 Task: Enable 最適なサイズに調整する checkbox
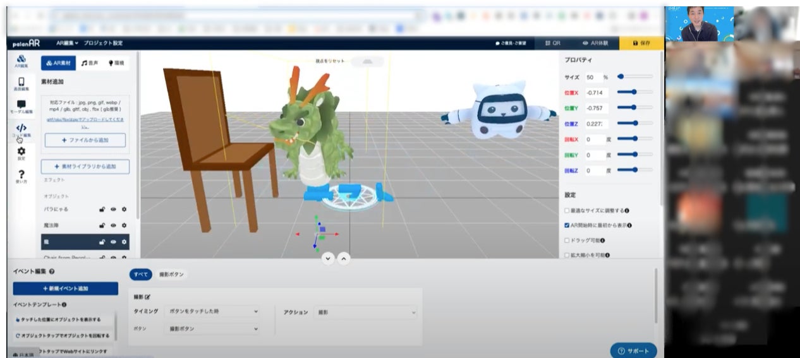click(567, 210)
